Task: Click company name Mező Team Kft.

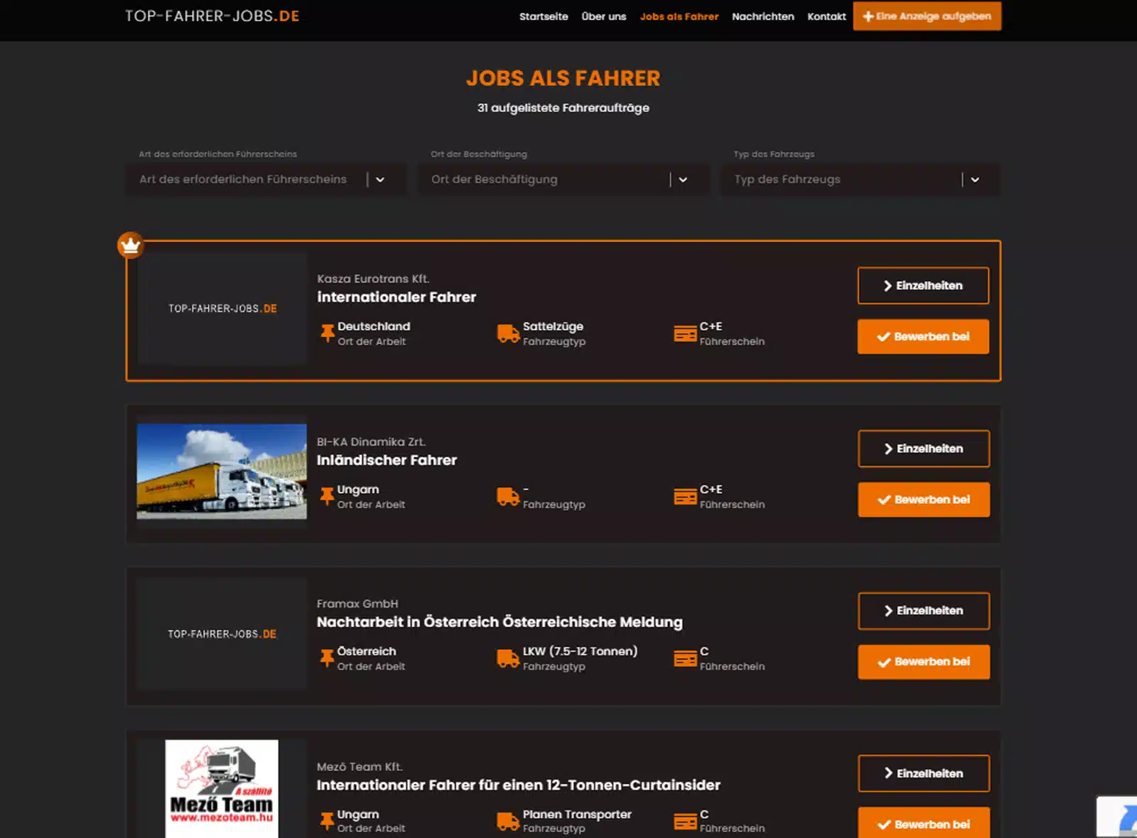Action: click(x=360, y=766)
